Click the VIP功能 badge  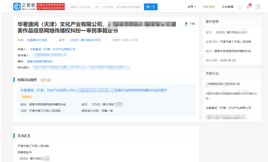(x=46, y=80)
